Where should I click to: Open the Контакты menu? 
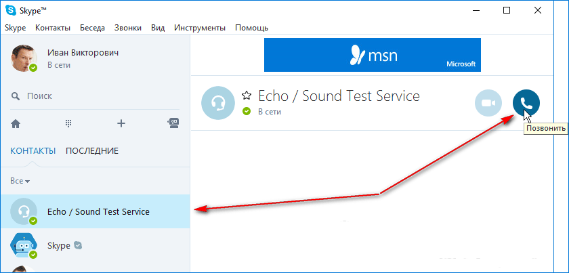coord(53,28)
